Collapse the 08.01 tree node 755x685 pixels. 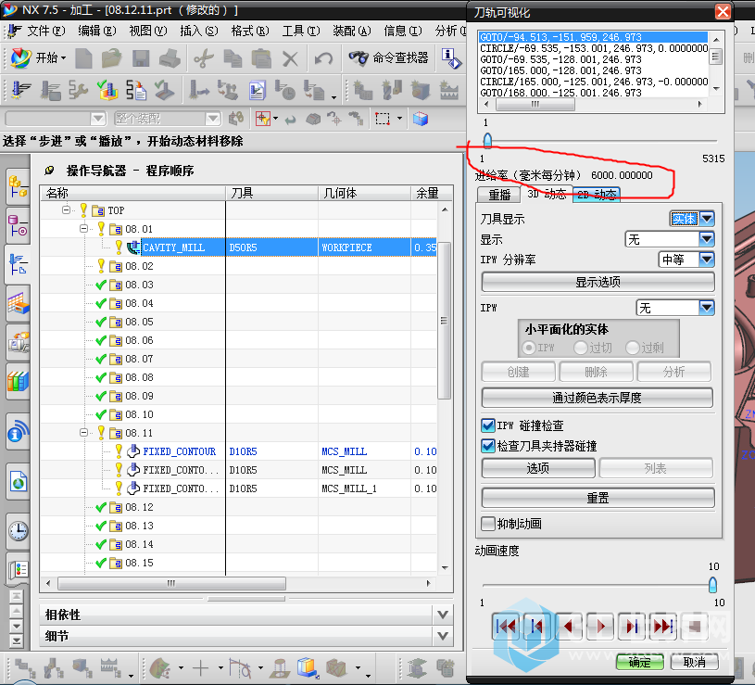pyautogui.click(x=83, y=228)
